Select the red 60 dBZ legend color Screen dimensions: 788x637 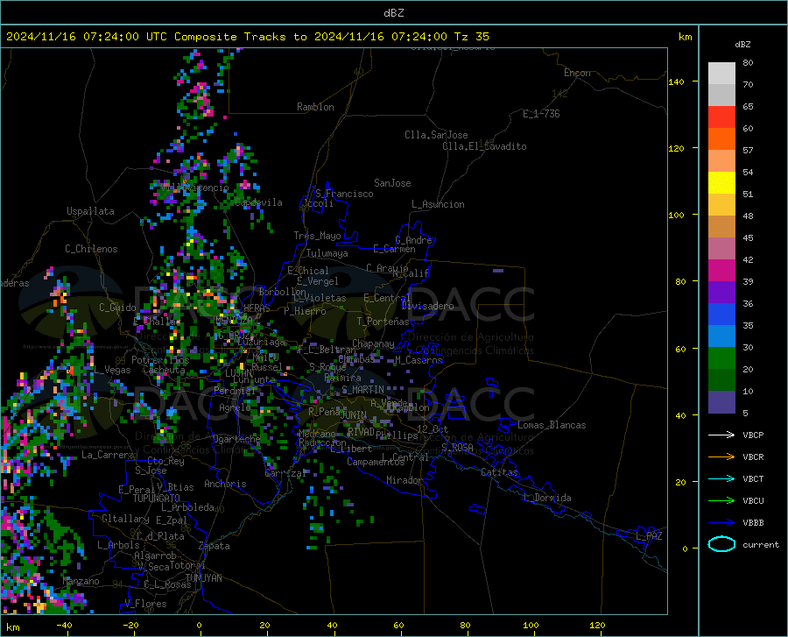click(x=721, y=117)
